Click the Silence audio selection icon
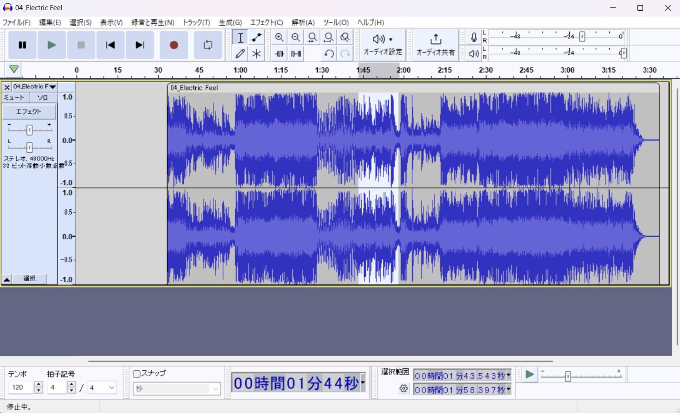The height and width of the screenshot is (413, 680). point(296,53)
